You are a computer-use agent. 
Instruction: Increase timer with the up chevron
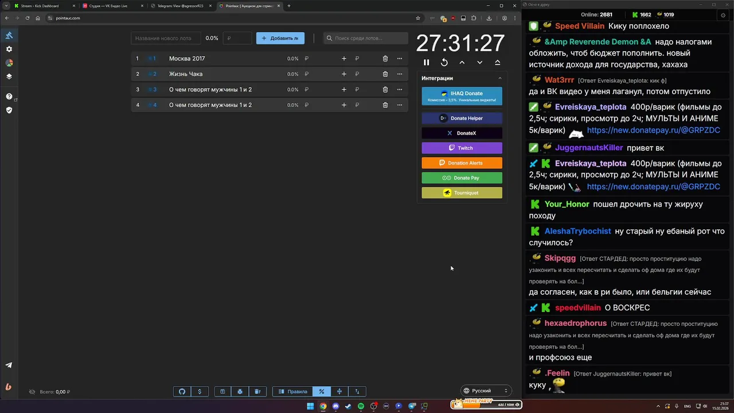(462, 63)
